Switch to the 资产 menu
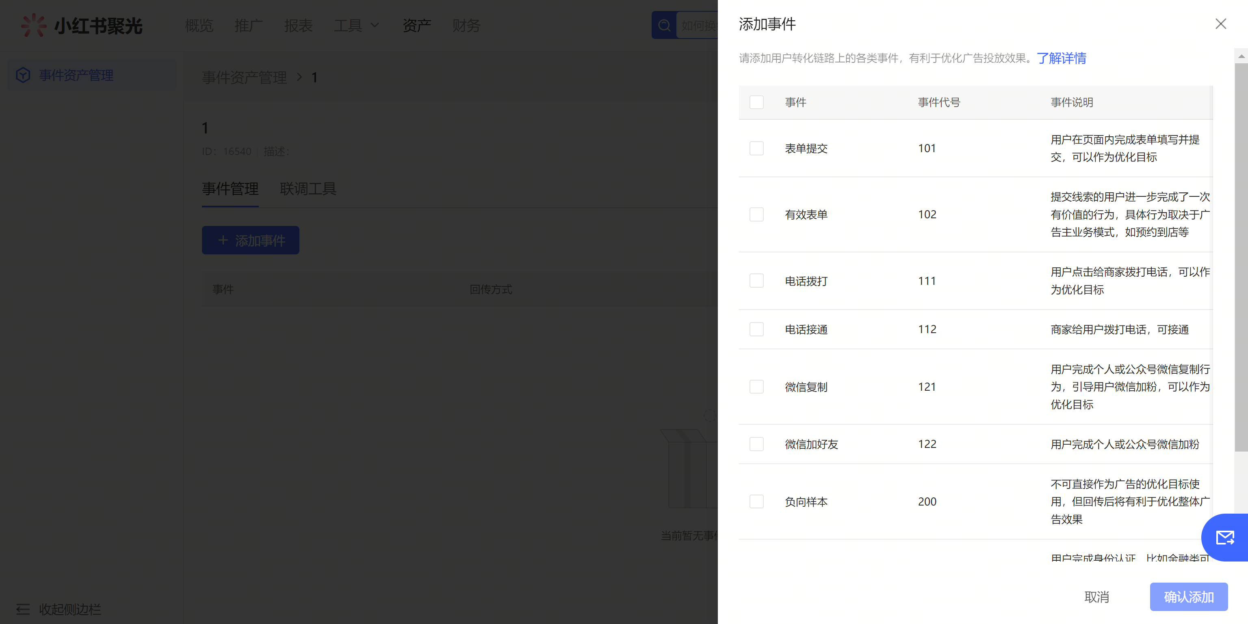Image resolution: width=1248 pixels, height=624 pixels. pyautogui.click(x=417, y=25)
